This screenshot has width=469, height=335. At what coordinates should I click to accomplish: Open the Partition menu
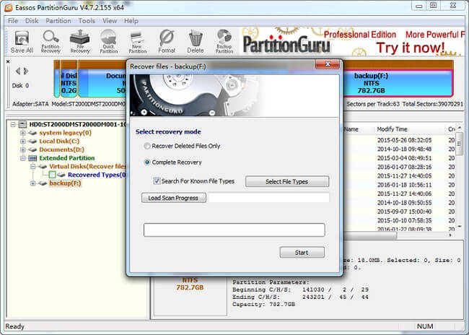pos(58,21)
